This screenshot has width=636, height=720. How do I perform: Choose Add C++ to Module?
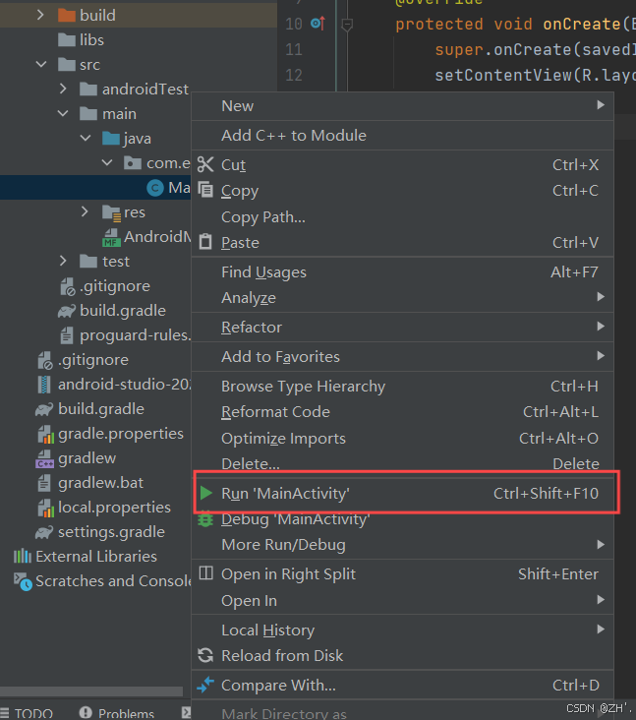[x=402, y=136]
